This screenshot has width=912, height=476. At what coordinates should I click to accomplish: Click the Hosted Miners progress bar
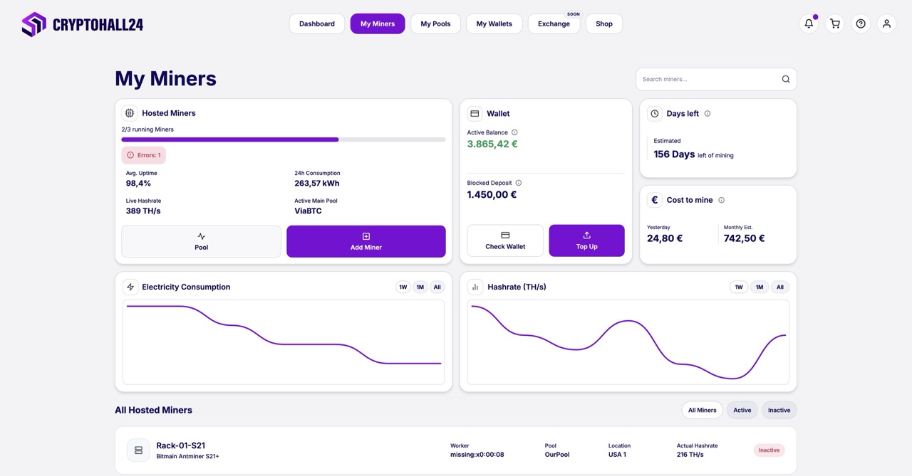(x=284, y=139)
